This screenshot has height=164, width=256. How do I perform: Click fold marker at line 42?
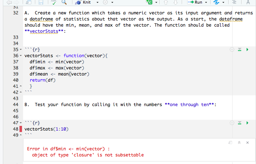click(x=21, y=92)
